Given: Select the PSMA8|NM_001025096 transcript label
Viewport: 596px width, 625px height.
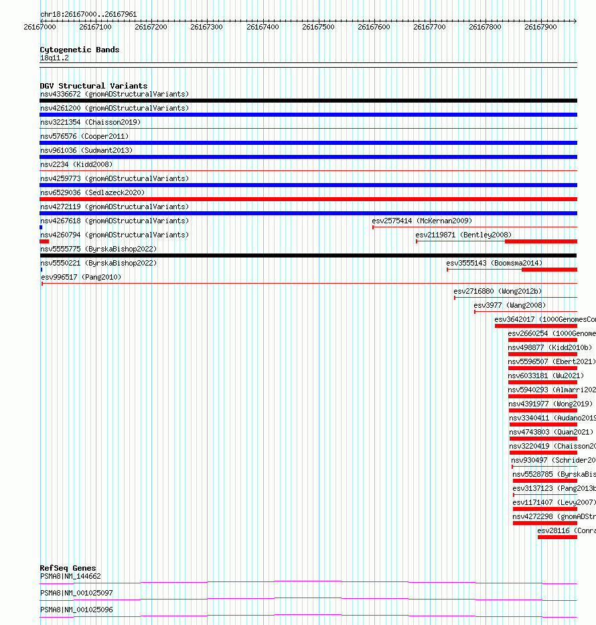Looking at the screenshot, I should coord(76,610).
